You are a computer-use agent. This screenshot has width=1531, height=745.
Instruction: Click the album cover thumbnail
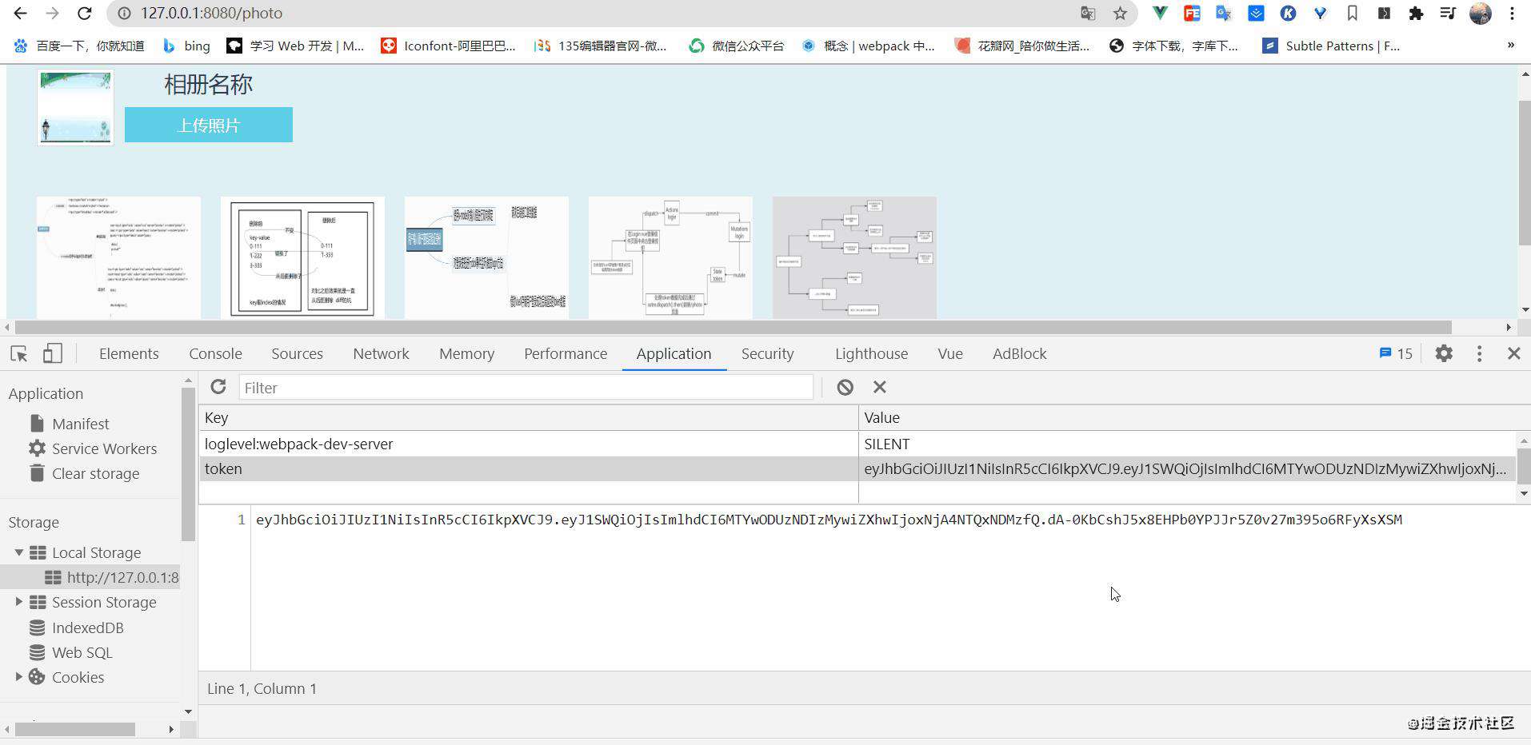click(75, 107)
